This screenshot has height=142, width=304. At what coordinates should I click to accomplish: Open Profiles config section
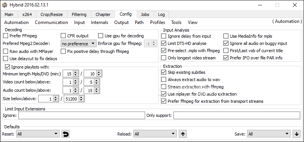pos(157,22)
